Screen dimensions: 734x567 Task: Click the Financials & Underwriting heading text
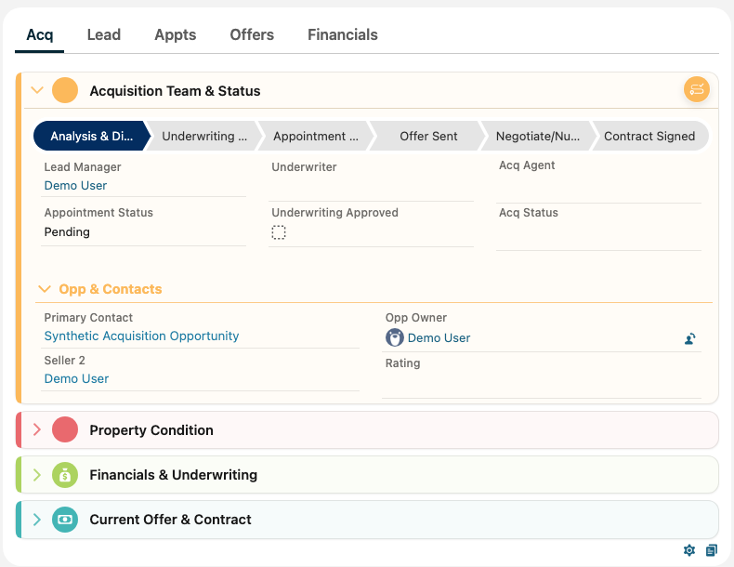173,475
